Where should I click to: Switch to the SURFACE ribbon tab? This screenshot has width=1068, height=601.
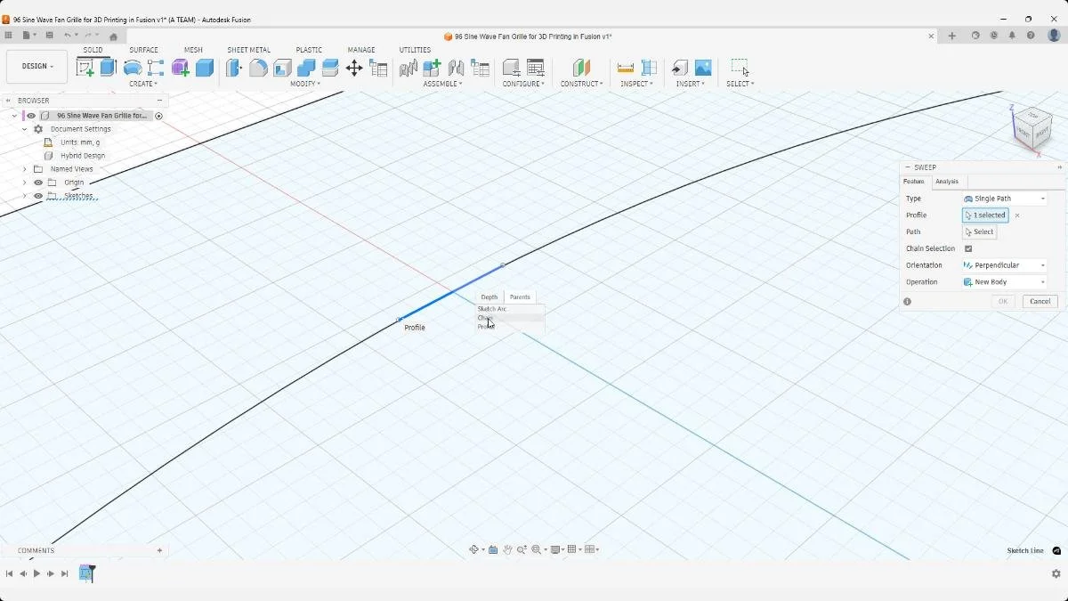pos(144,50)
